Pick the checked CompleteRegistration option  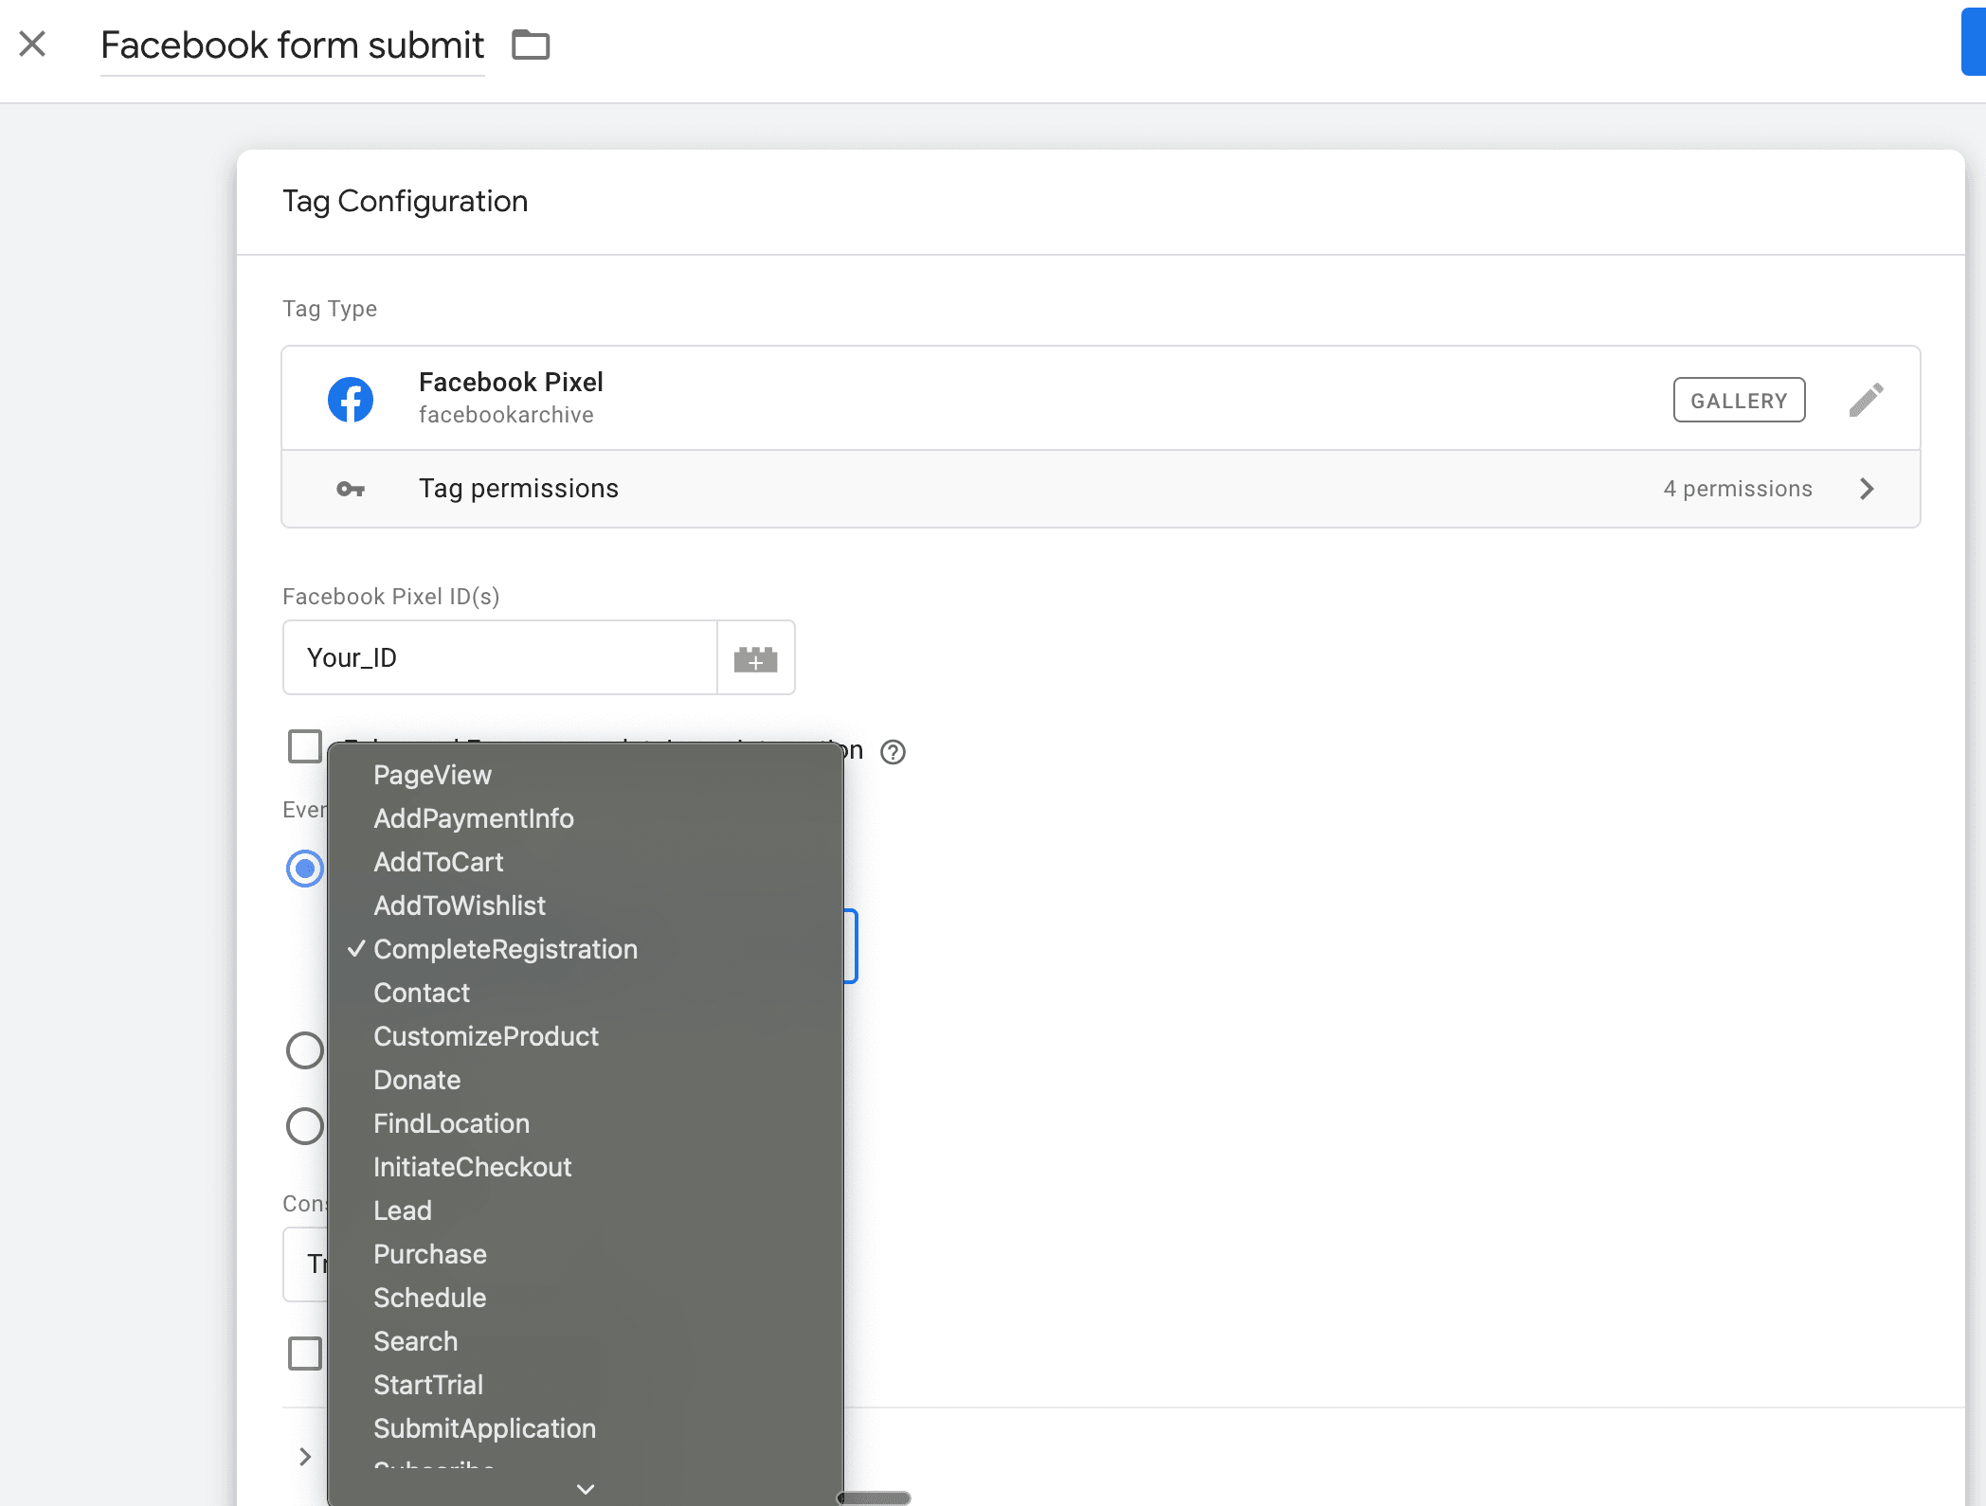pos(586,949)
